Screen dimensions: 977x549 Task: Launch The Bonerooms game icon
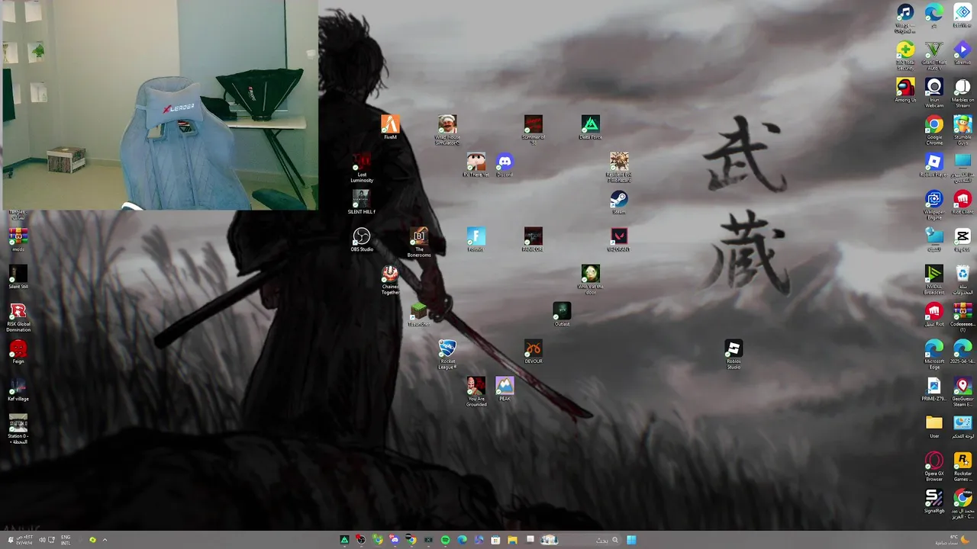pyautogui.click(x=419, y=242)
